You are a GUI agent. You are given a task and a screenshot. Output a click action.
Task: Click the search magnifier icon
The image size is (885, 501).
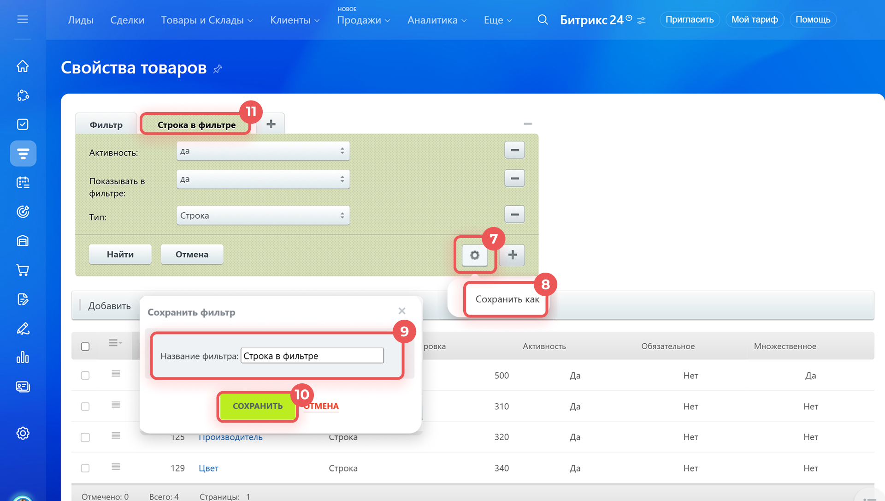pyautogui.click(x=543, y=20)
